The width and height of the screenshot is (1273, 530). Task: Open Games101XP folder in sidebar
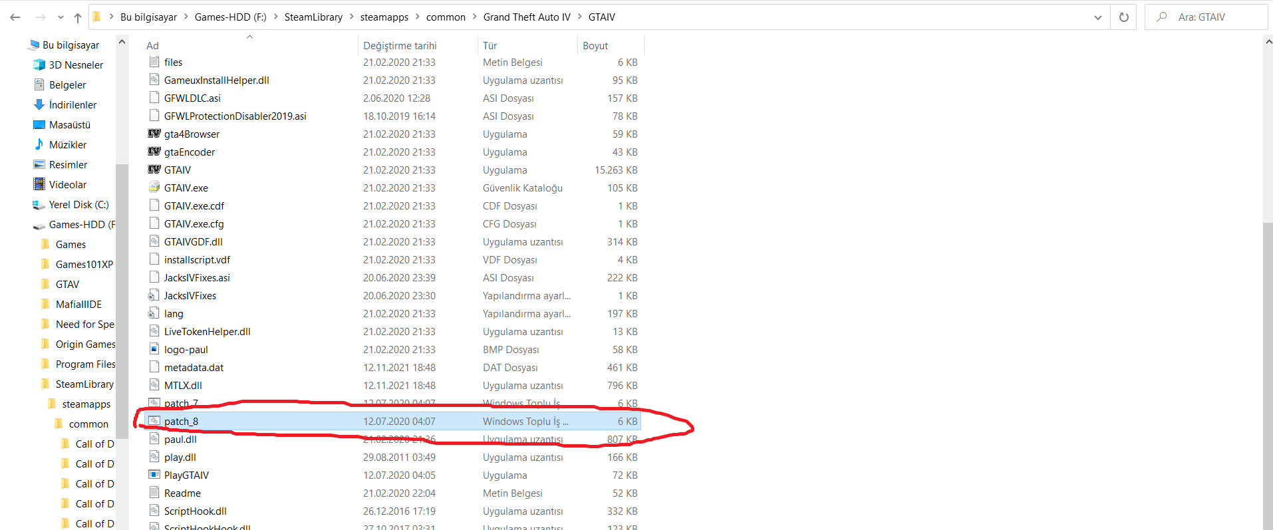pyautogui.click(x=84, y=265)
